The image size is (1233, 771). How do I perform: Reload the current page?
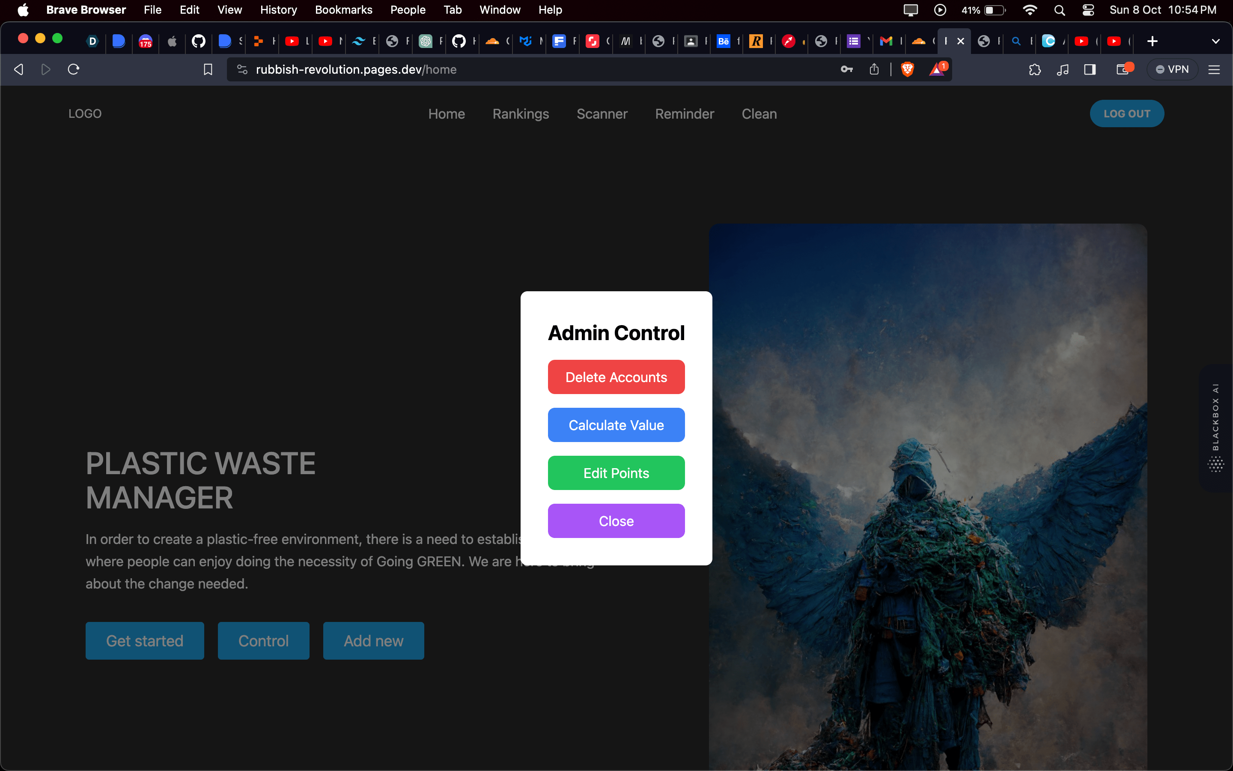click(x=73, y=69)
